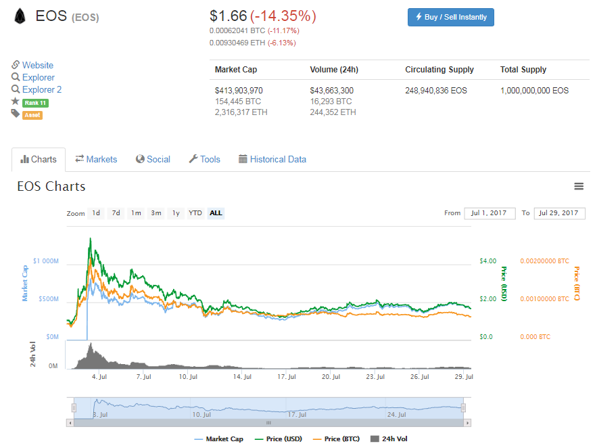The height and width of the screenshot is (448, 595).
Task: Open the EOS Website link
Action: pos(38,65)
